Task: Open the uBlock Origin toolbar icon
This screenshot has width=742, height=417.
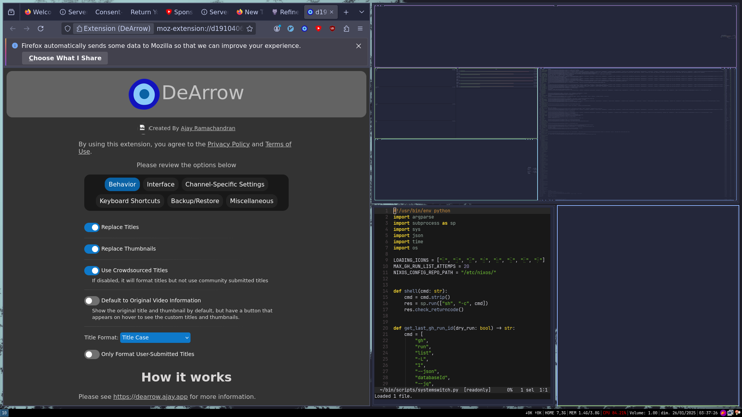Action: click(x=332, y=29)
